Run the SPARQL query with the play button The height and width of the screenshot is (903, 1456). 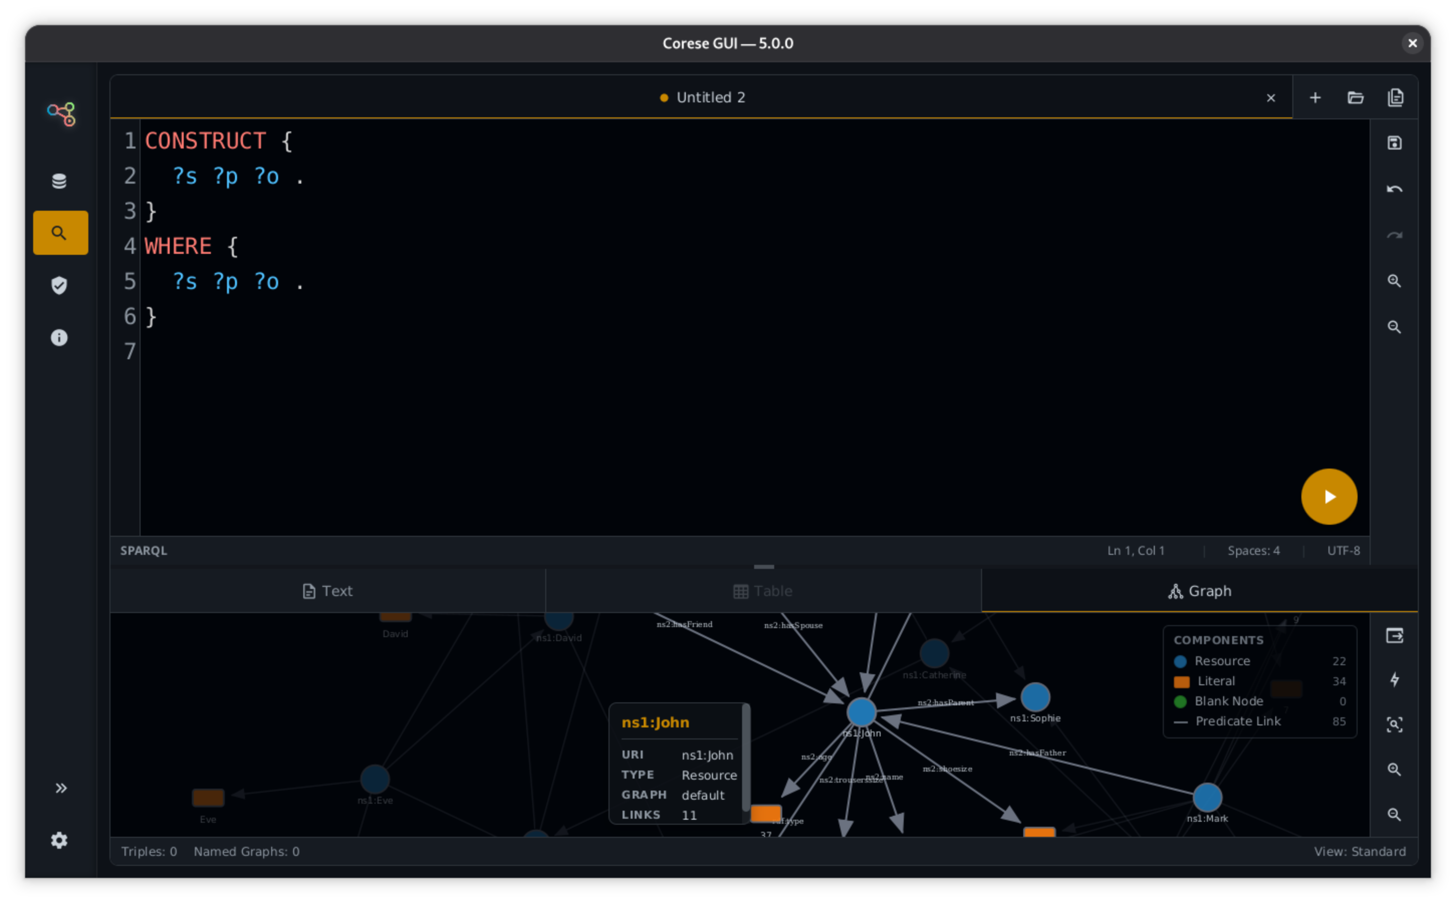tap(1329, 496)
